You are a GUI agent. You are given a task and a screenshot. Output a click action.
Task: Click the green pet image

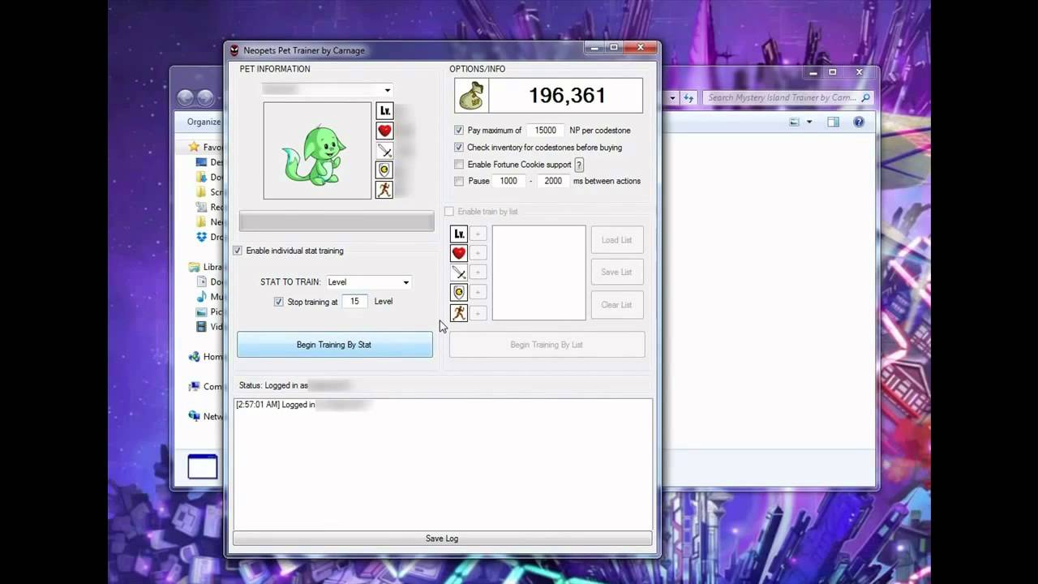317,151
